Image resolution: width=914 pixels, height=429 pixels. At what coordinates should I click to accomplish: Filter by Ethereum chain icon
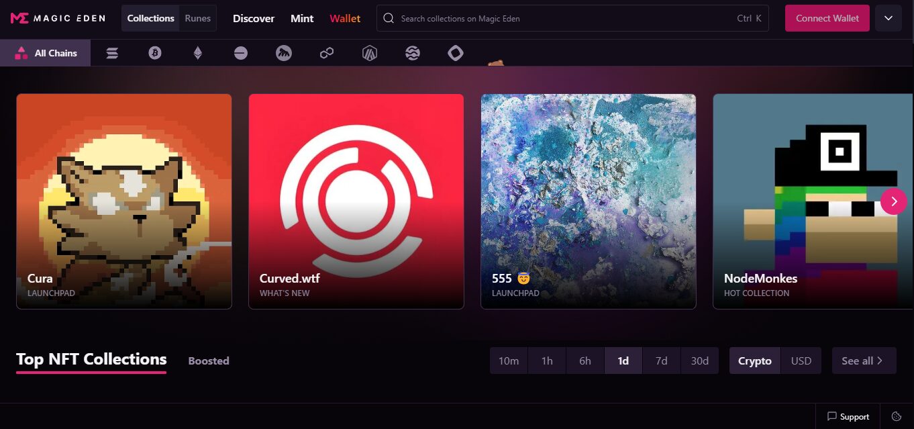198,53
